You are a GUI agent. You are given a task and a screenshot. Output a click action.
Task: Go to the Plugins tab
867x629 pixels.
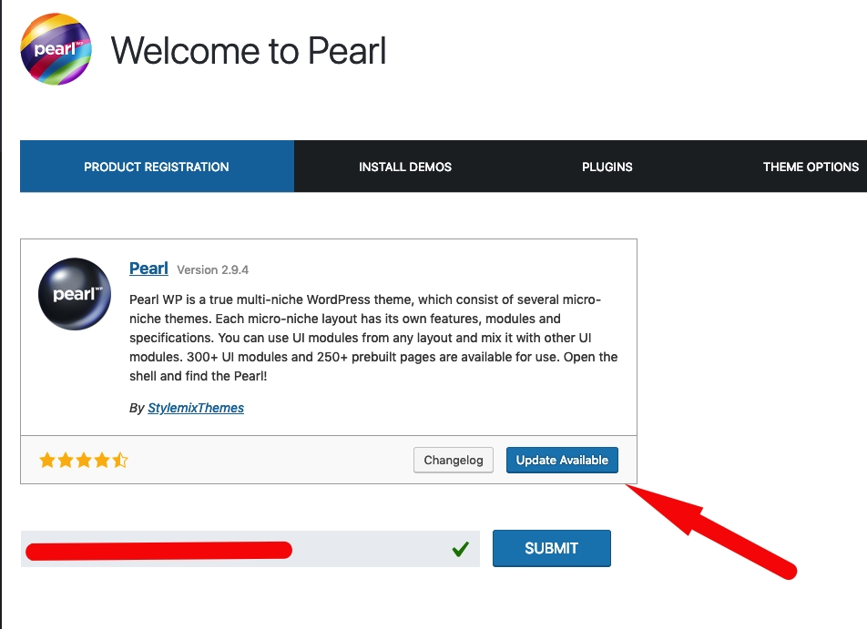pos(607,167)
